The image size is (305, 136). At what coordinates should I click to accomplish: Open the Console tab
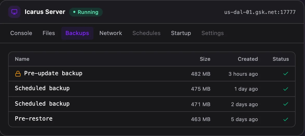tap(21, 33)
